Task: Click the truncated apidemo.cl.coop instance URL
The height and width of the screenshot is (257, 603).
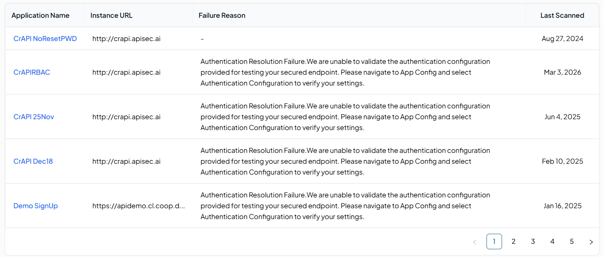Action: coord(139,206)
